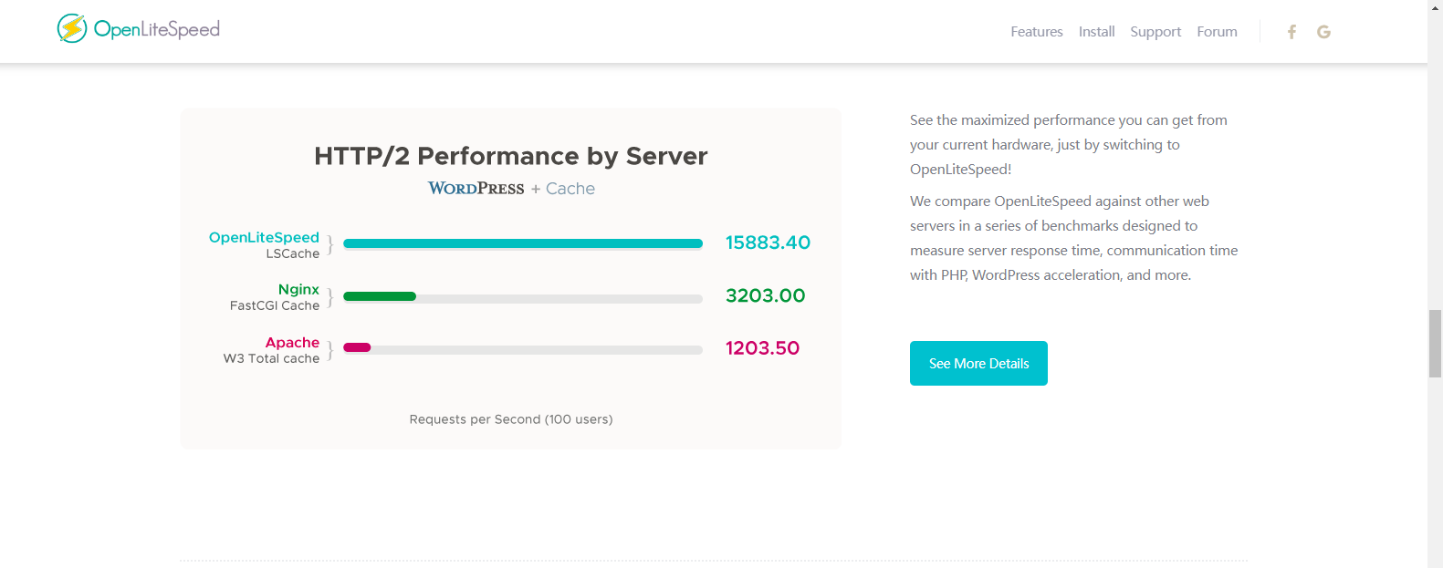1443x568 pixels.
Task: Click the WordPress logo text
Action: [x=476, y=189]
